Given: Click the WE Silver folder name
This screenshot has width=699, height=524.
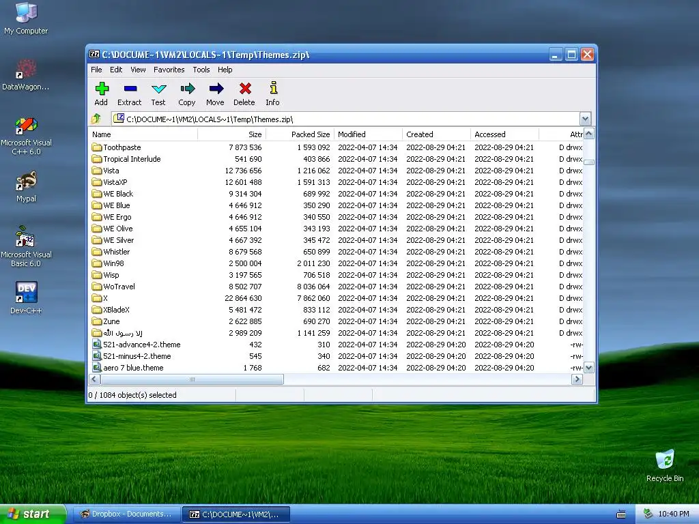Looking at the screenshot, I should [x=119, y=240].
